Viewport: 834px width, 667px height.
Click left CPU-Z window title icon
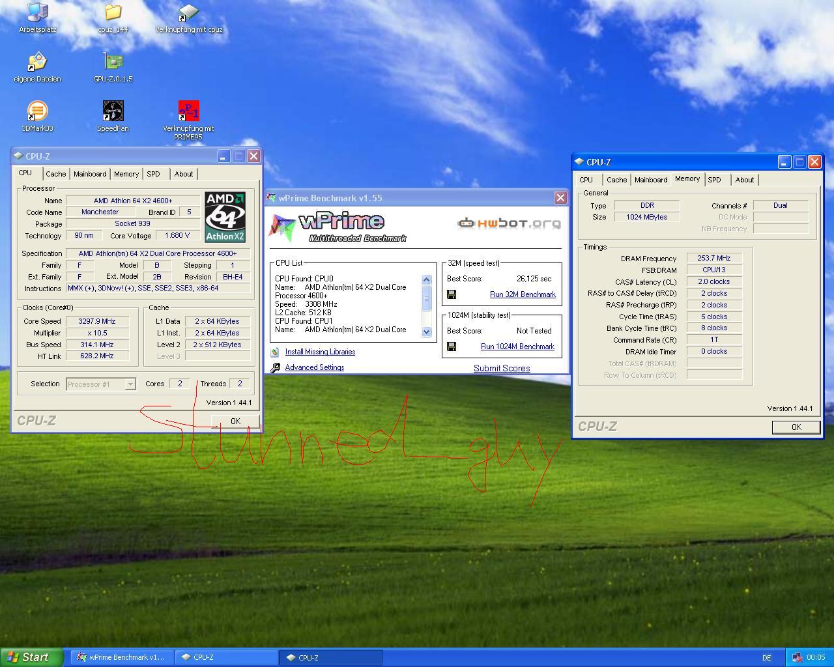18,156
